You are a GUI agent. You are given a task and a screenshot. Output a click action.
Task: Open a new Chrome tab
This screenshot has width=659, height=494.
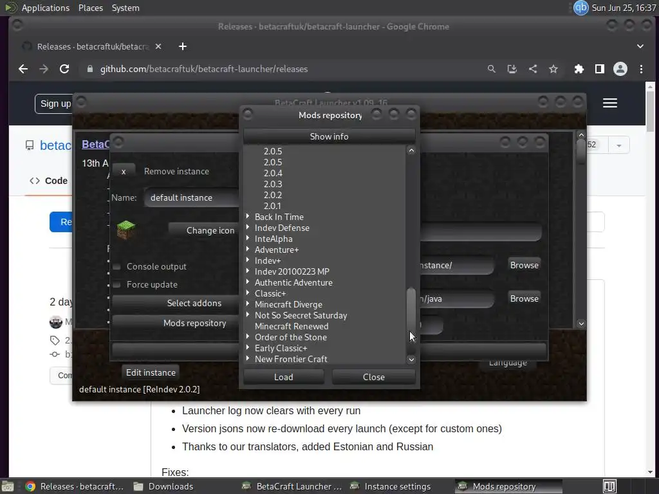(182, 46)
